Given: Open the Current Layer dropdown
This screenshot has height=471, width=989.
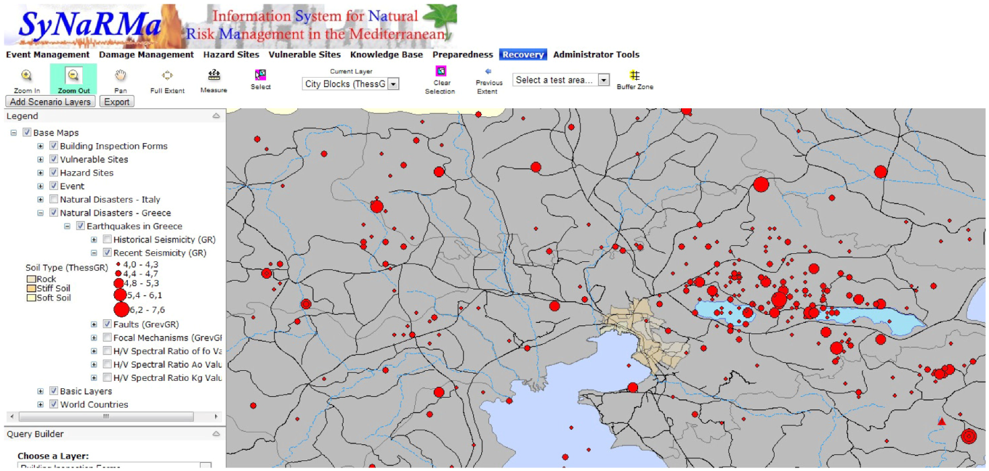Looking at the screenshot, I should [393, 84].
